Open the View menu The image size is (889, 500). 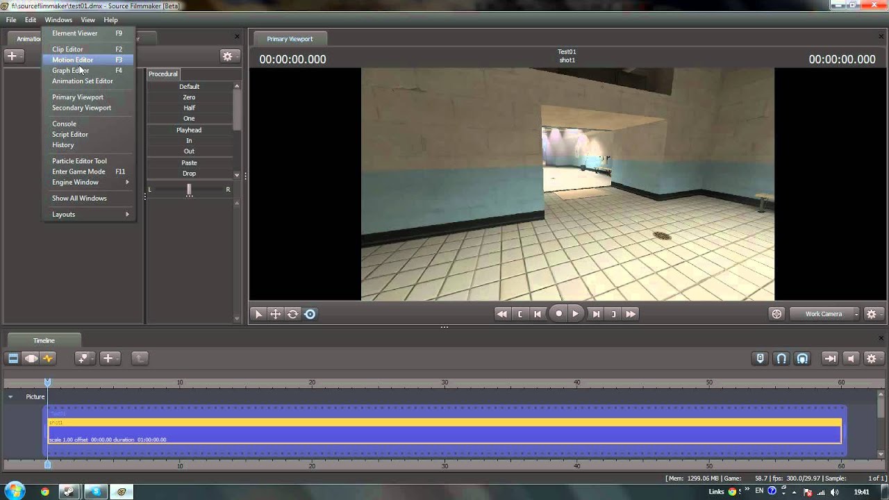click(x=88, y=20)
